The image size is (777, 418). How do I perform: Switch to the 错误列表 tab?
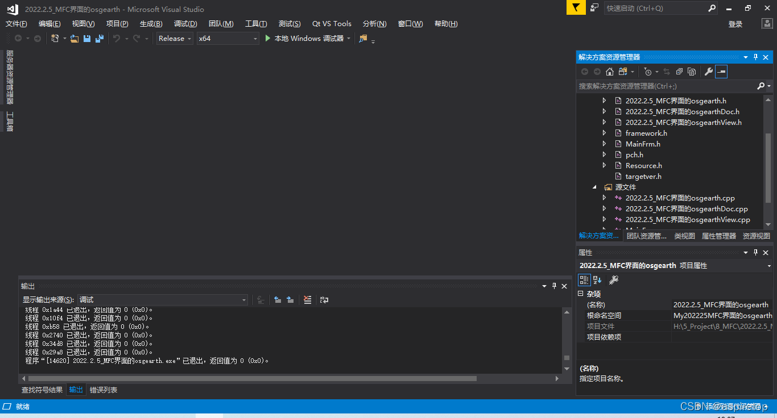pyautogui.click(x=104, y=390)
